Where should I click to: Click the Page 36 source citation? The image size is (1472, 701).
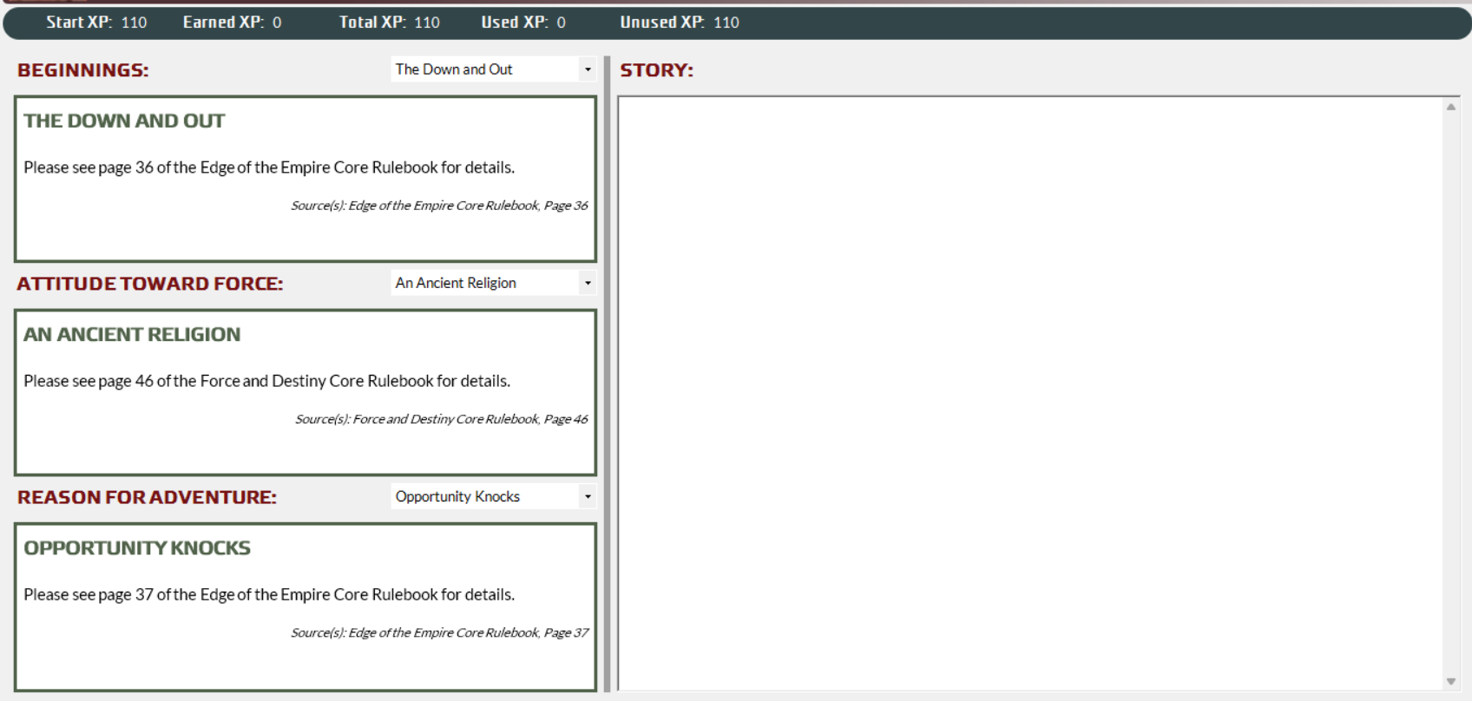tap(439, 206)
